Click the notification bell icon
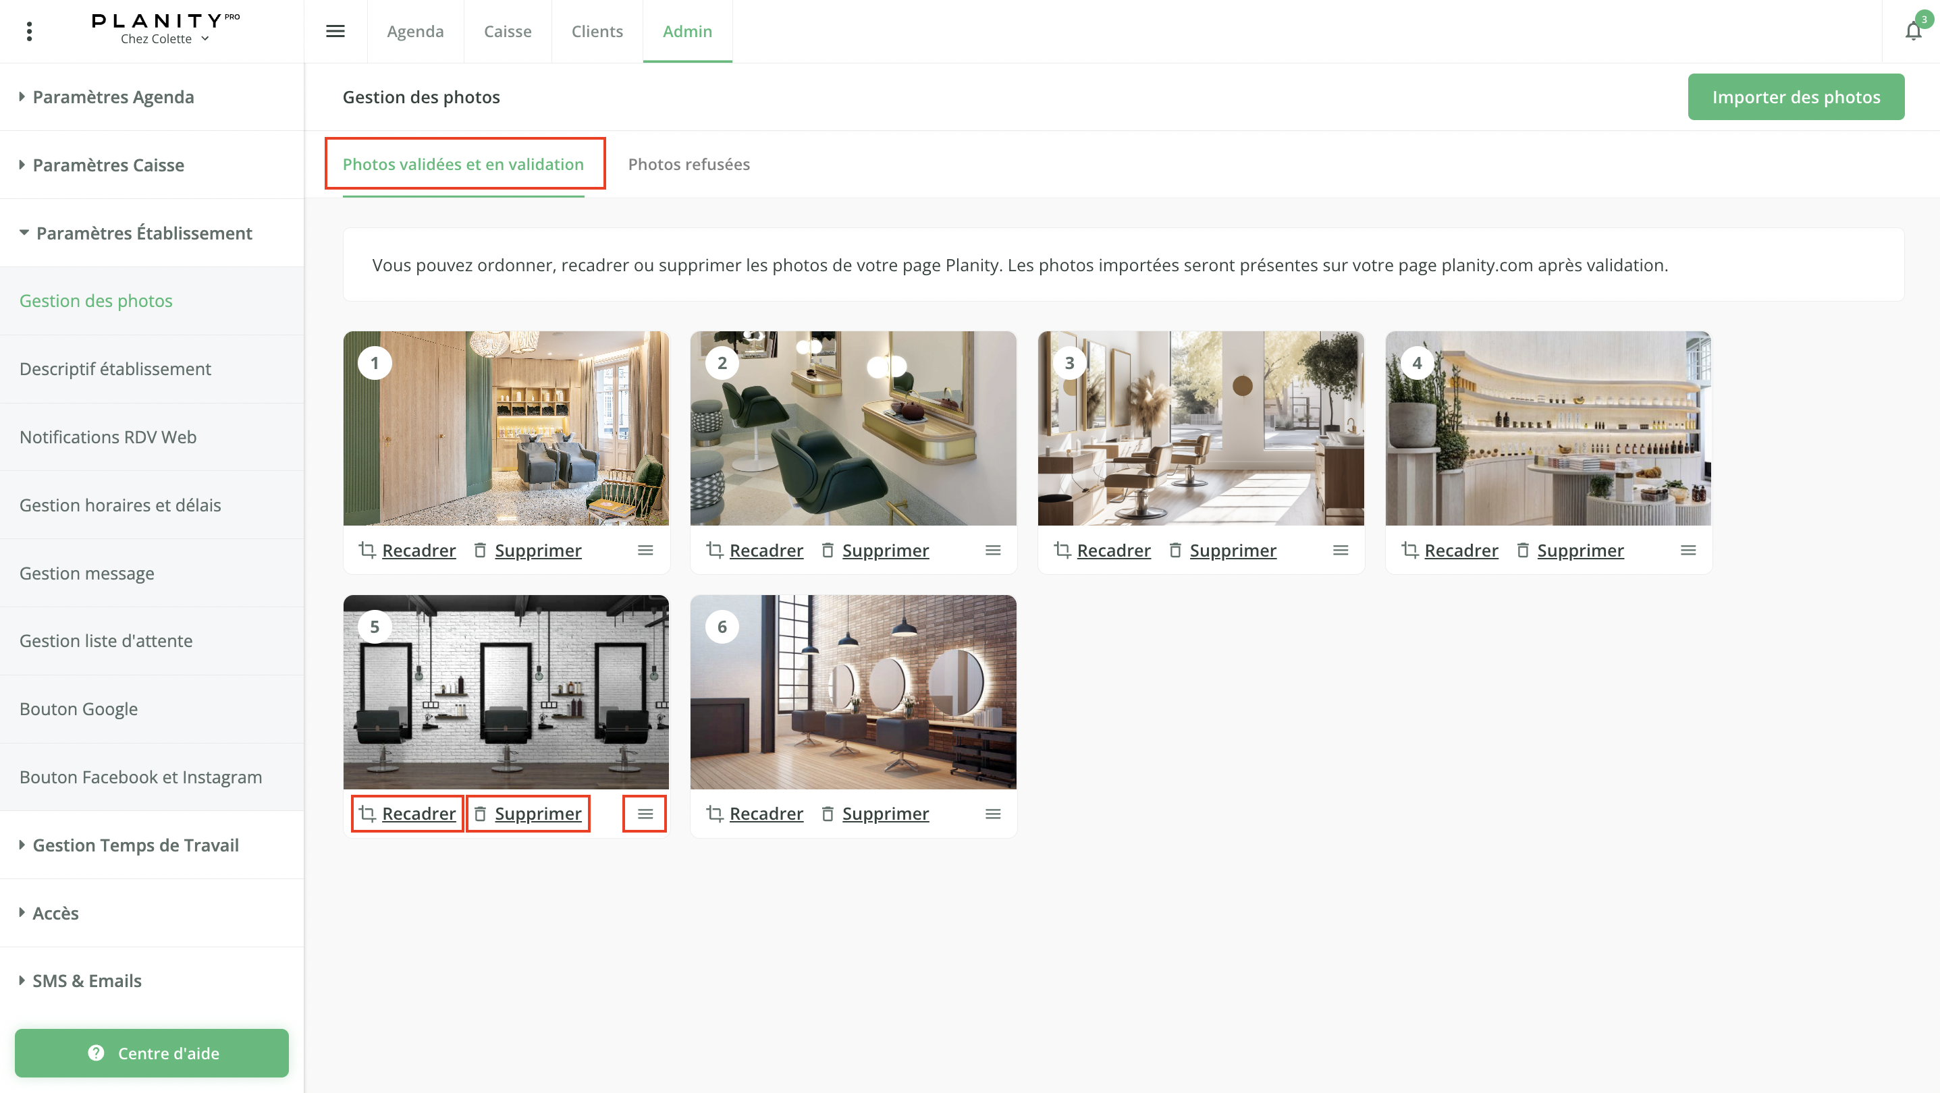 tap(1912, 32)
